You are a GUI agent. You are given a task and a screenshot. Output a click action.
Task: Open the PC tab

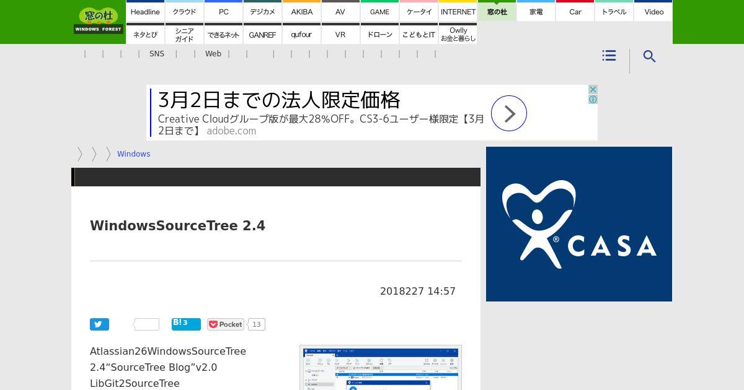tap(223, 11)
